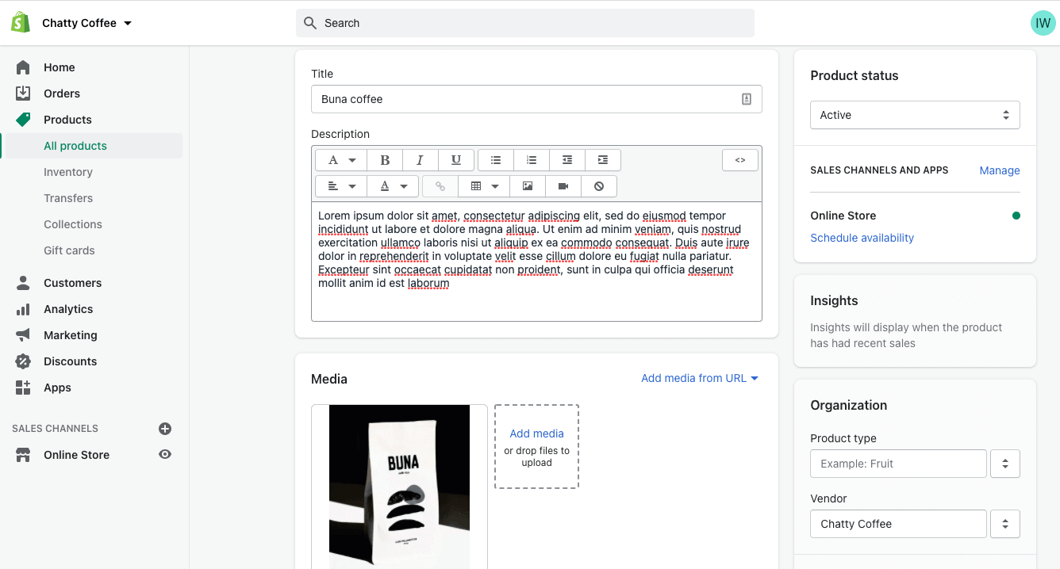1060x569 pixels.
Task: Click Schedule availability link
Action: coord(862,238)
